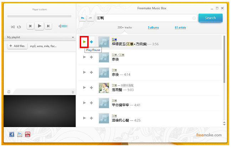231x147 pixels.
Task: Skip to previous track button
Action: click(30, 26)
